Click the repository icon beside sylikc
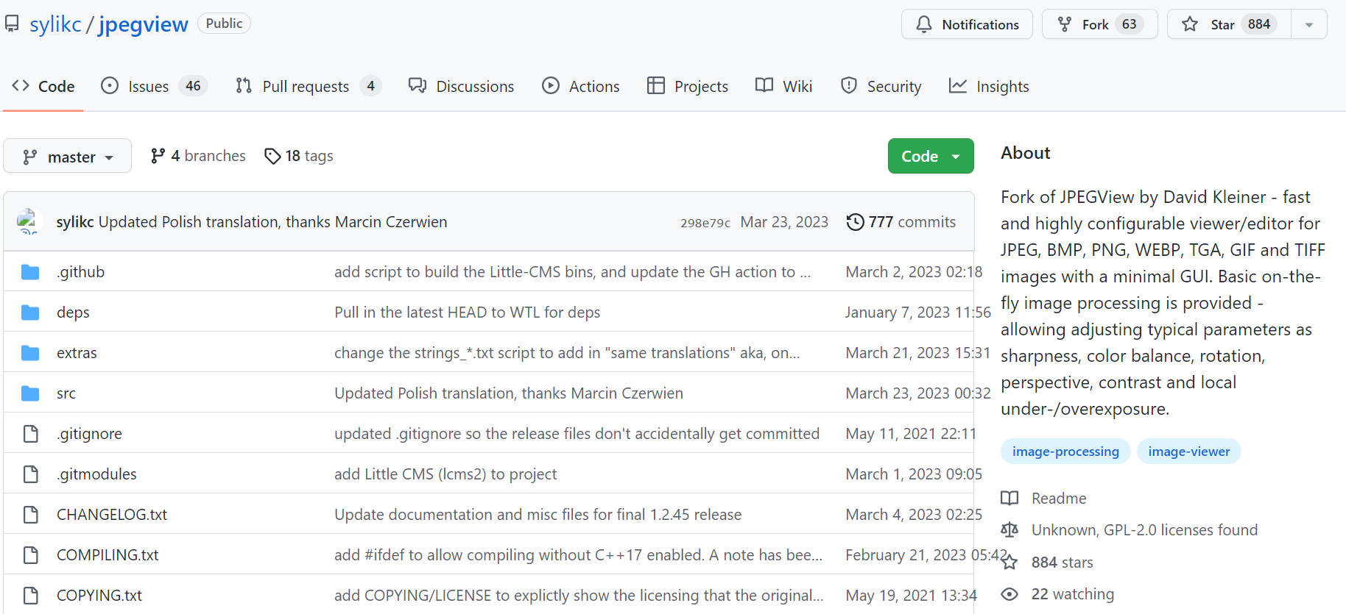The width and height of the screenshot is (1346, 614). 12,24
